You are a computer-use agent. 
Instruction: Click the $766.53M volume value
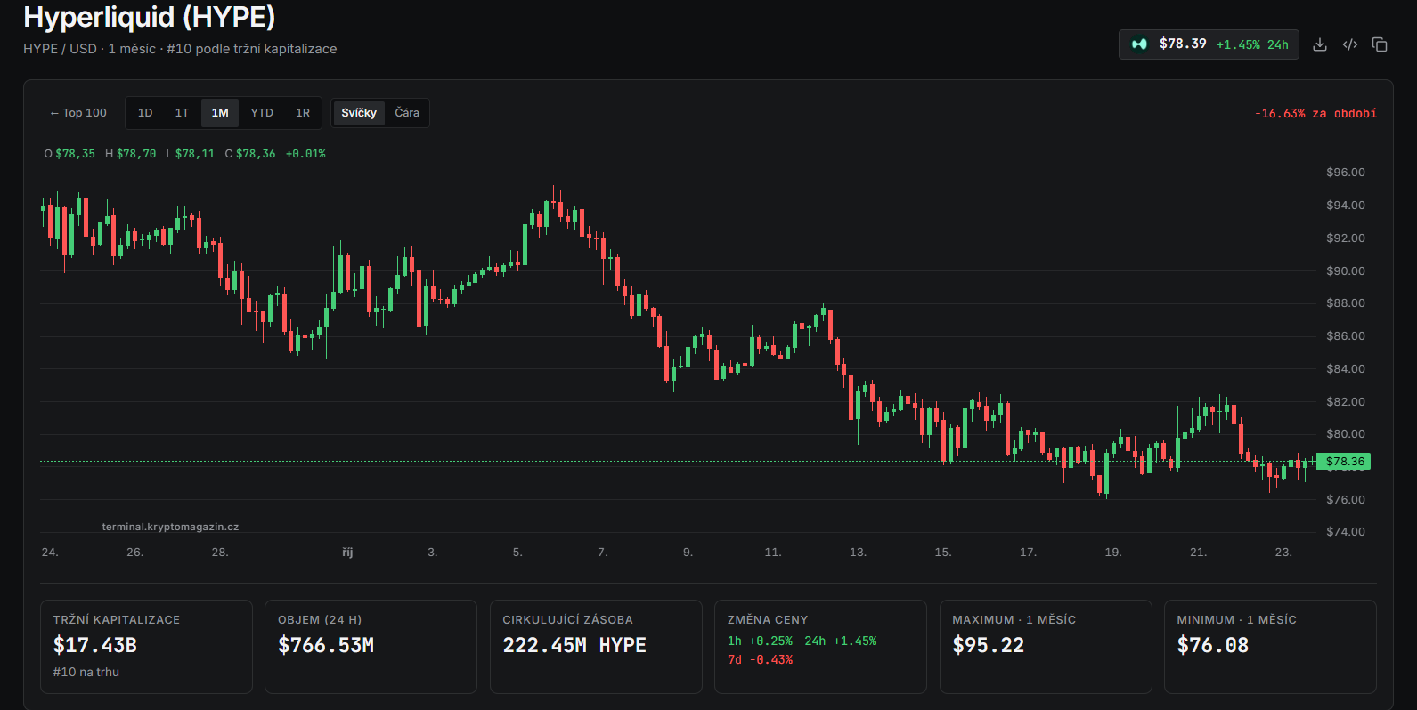pyautogui.click(x=326, y=645)
